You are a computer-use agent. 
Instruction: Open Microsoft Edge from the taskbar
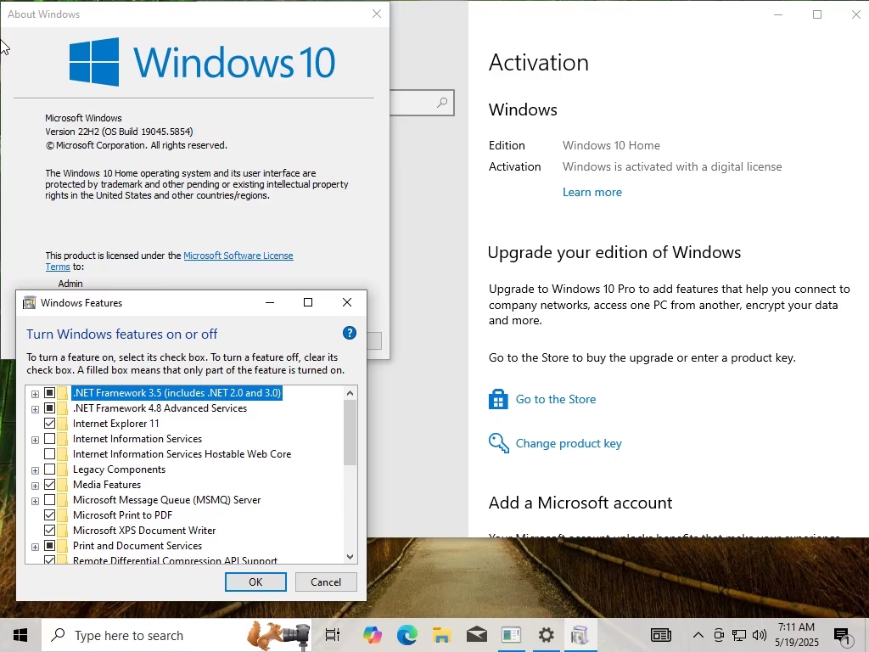(407, 635)
